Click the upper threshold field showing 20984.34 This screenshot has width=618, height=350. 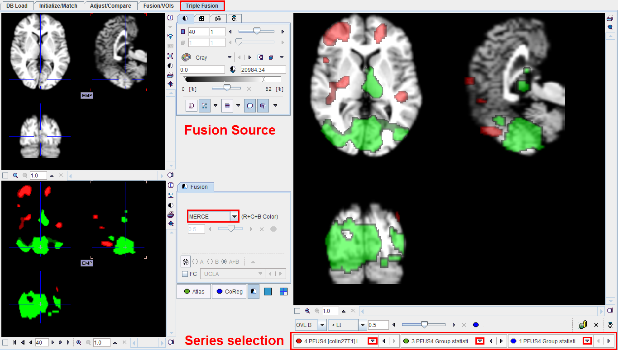coord(263,70)
